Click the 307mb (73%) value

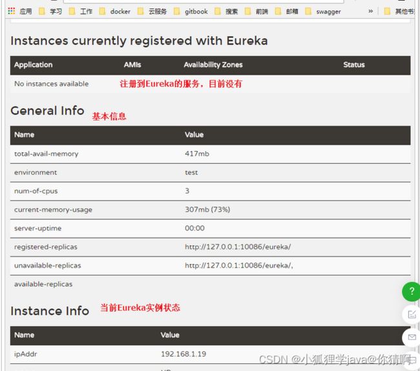[x=207, y=210]
